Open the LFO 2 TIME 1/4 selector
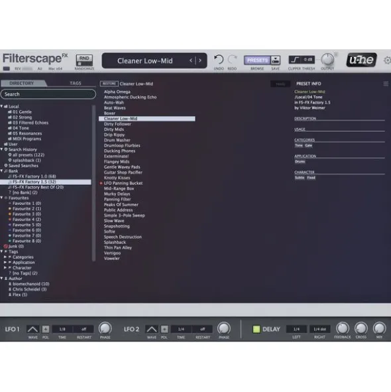The height and width of the screenshot is (392, 391). 181,329
